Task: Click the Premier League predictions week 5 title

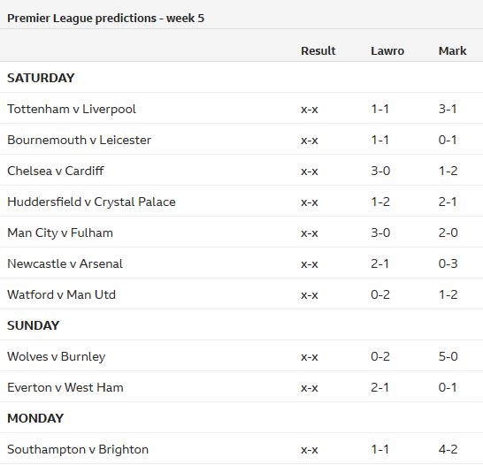Action: 105,19
